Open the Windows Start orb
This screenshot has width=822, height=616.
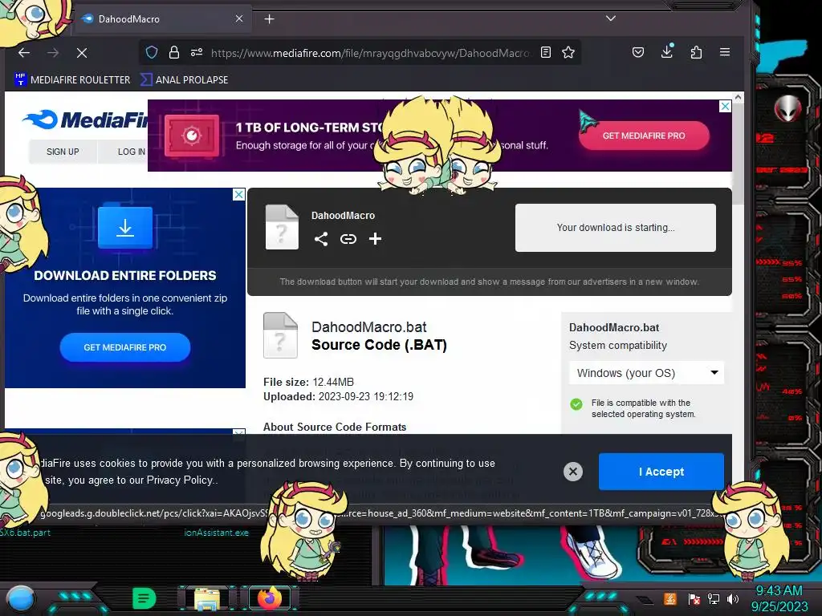tap(21, 598)
